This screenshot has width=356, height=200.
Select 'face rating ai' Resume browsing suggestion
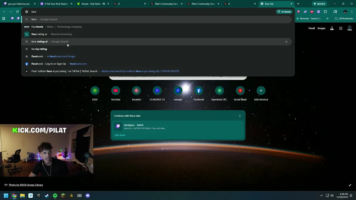[157, 34]
